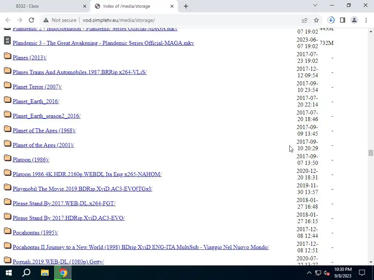Image resolution: width=374 pixels, height=280 pixels.
Task: Click the 732M file size text
Action: coord(327,43)
